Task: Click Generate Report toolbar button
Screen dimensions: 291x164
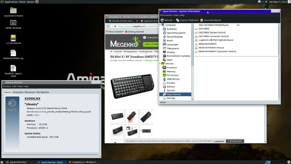Action: point(211,20)
